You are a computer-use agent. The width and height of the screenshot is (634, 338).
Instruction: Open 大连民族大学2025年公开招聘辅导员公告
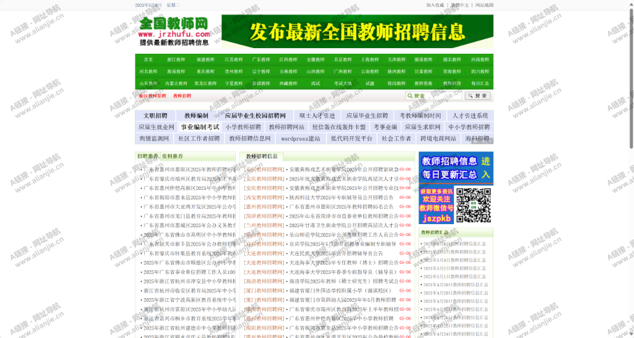coord(335,254)
